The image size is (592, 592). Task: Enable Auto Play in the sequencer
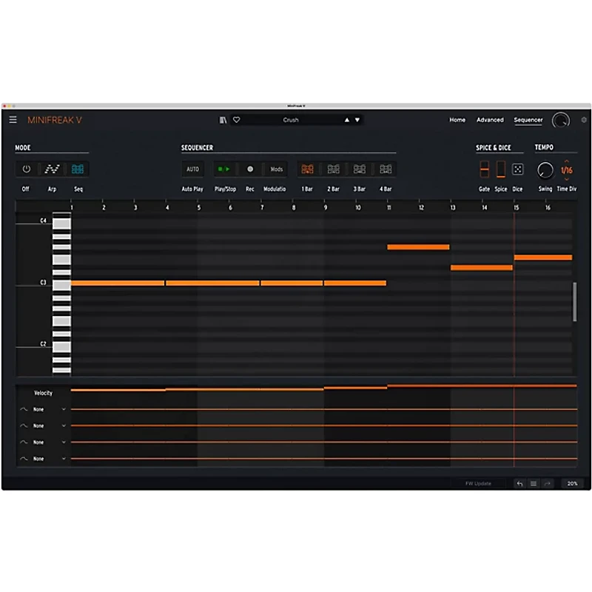pyautogui.click(x=192, y=169)
